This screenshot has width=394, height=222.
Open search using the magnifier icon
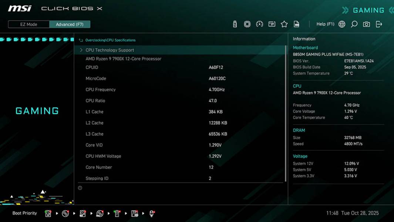pos(353,24)
